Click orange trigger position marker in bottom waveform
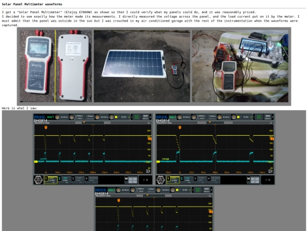 [119, 200]
